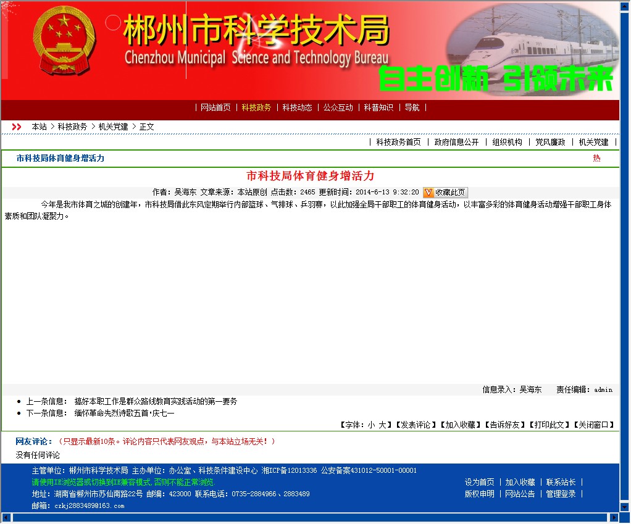The width and height of the screenshot is (631, 524).
Task: Click the 收藏此页 bookmark button
Action: [445, 193]
